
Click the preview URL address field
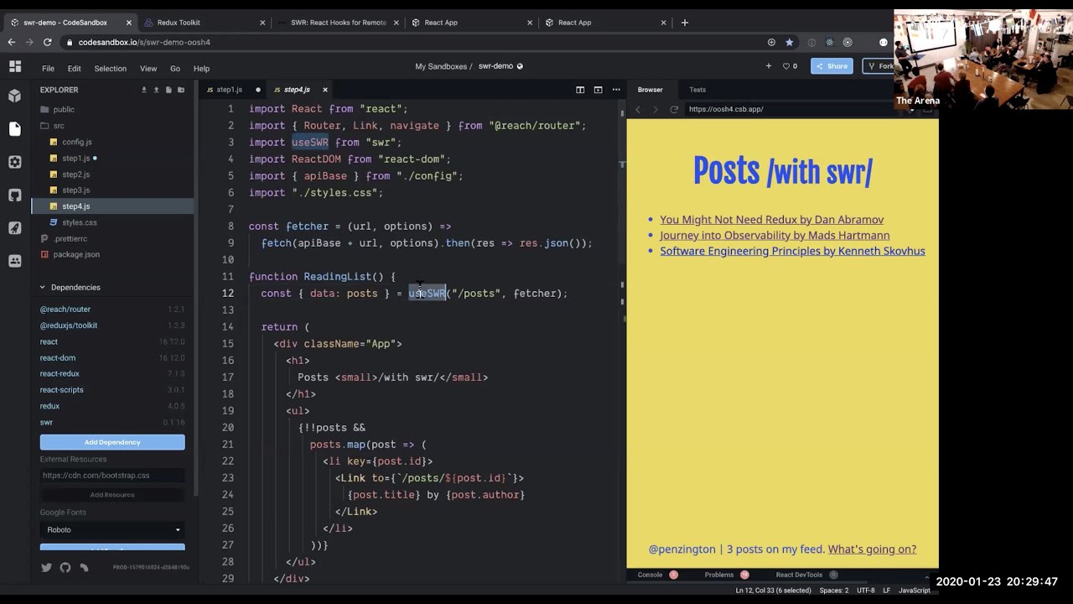[x=788, y=109]
